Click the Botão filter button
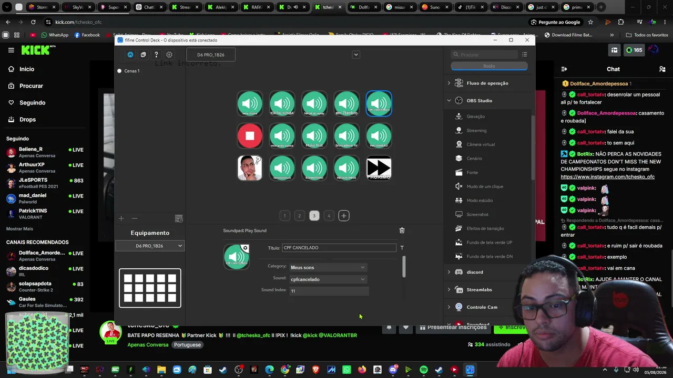 [x=489, y=66]
